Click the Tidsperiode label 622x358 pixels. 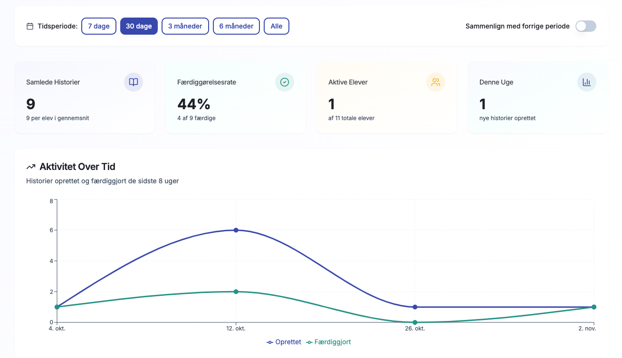57,26
